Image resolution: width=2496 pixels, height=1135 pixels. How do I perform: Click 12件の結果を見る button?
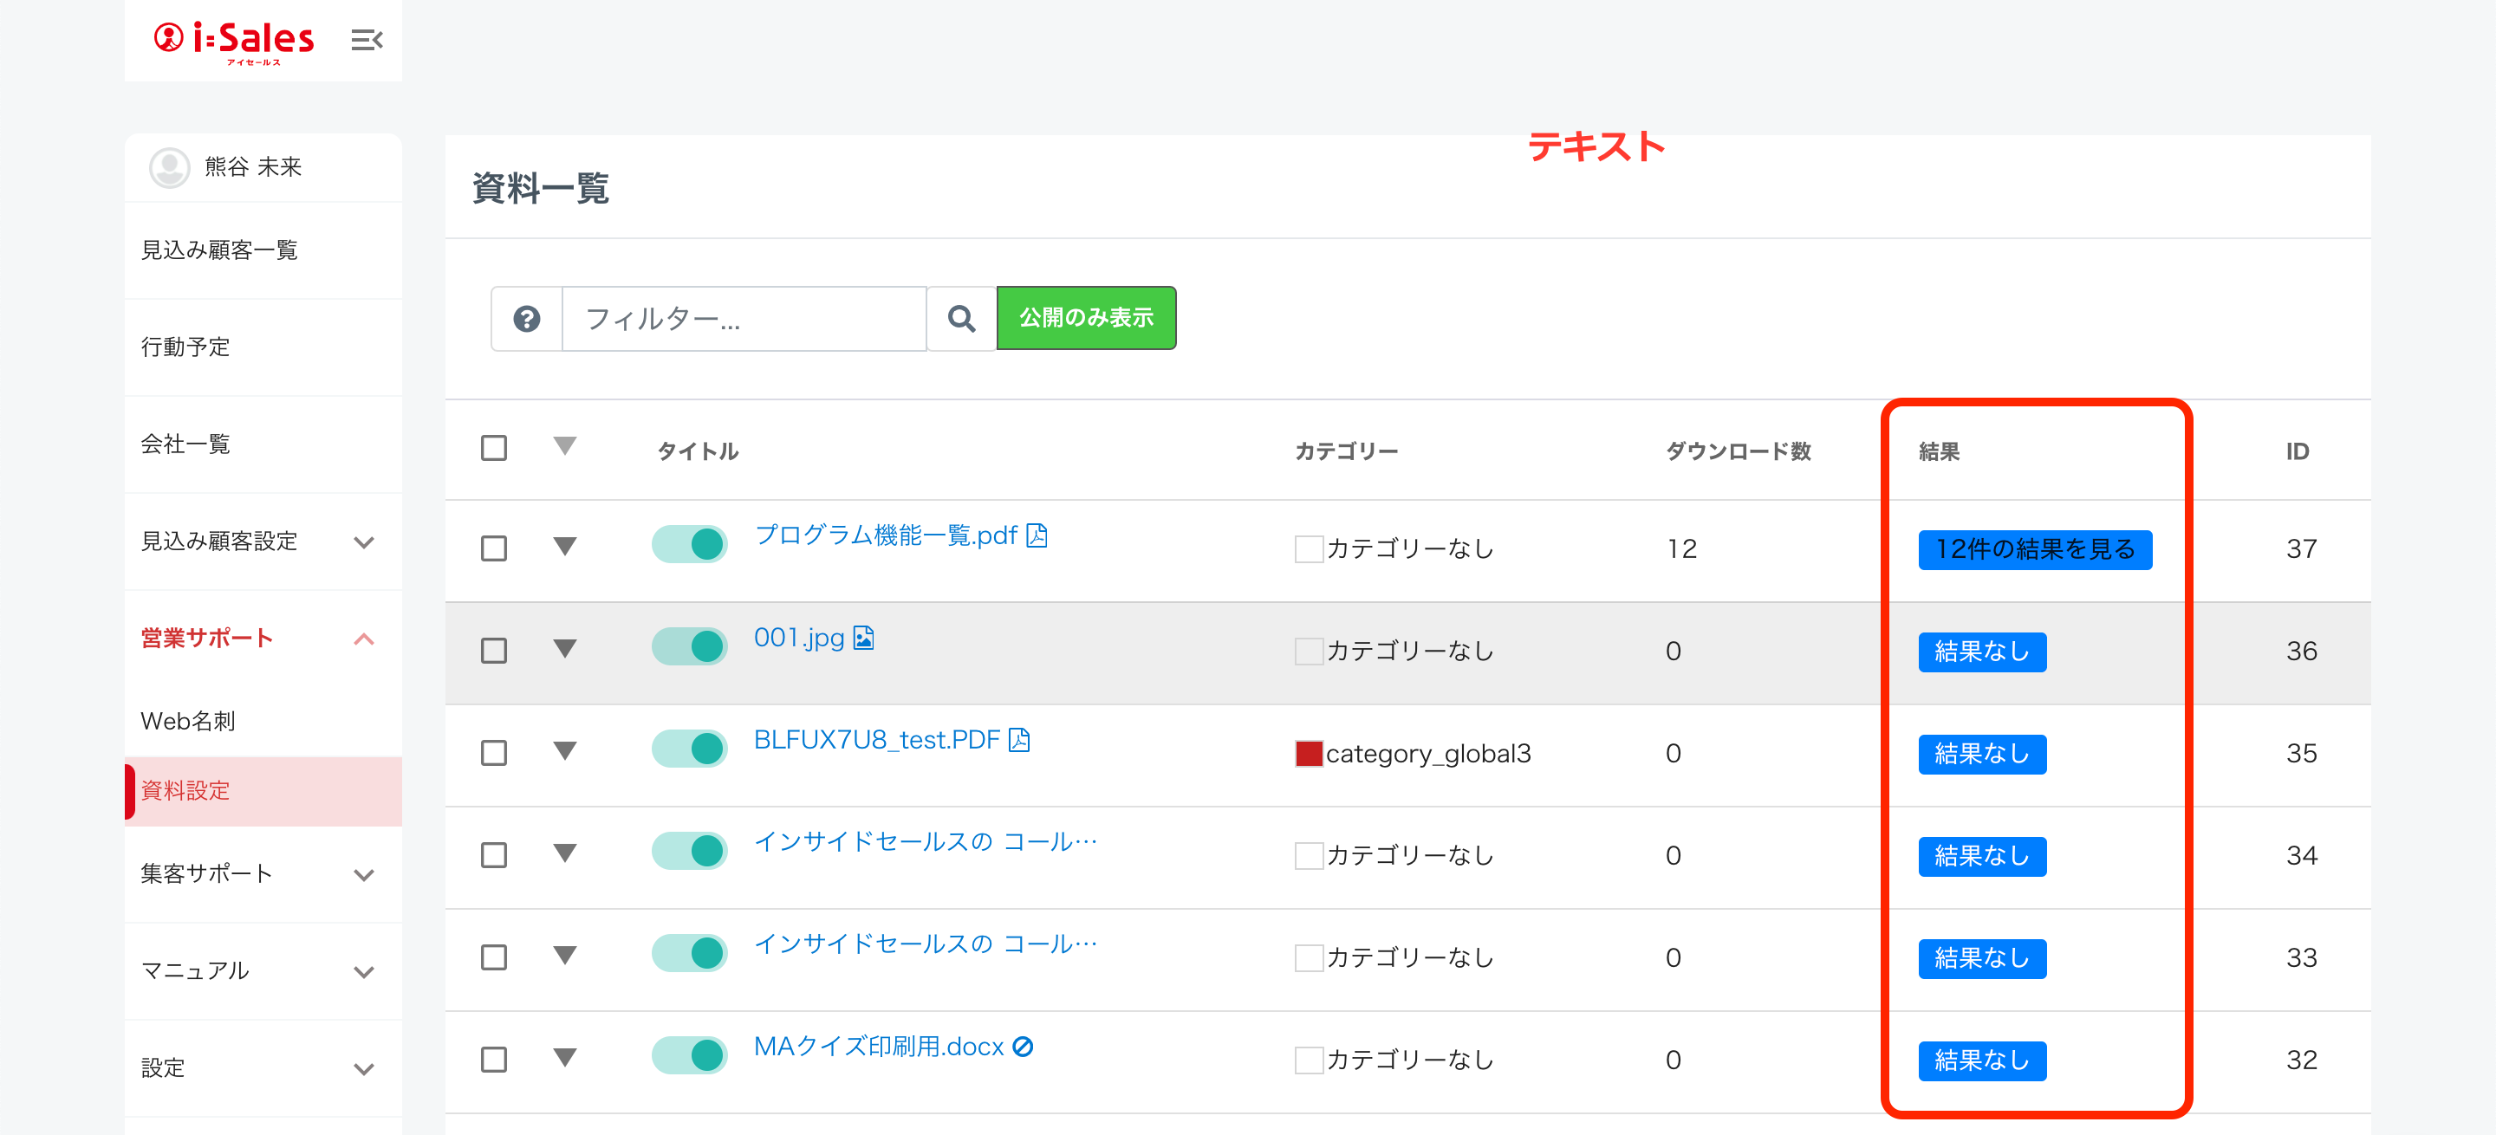point(2034,549)
